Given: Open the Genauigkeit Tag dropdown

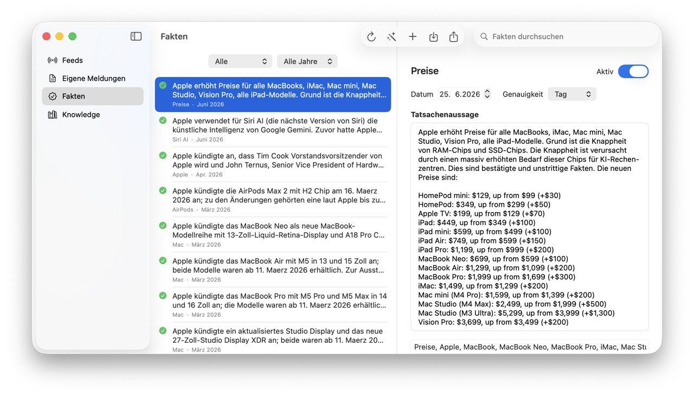Looking at the screenshot, I should (x=572, y=94).
